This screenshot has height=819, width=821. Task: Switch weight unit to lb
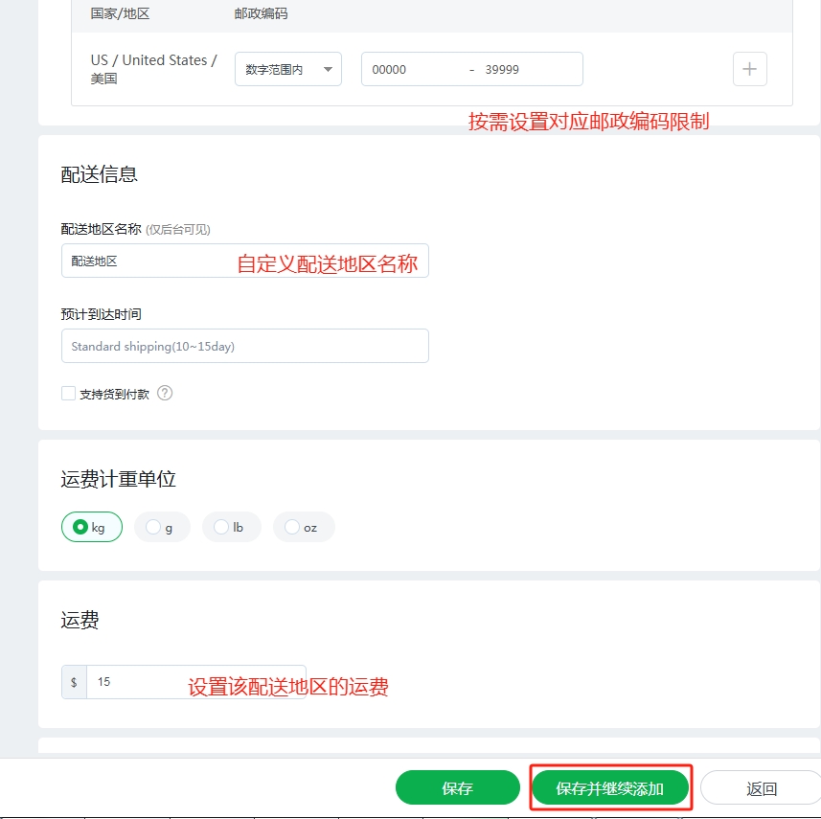(231, 527)
